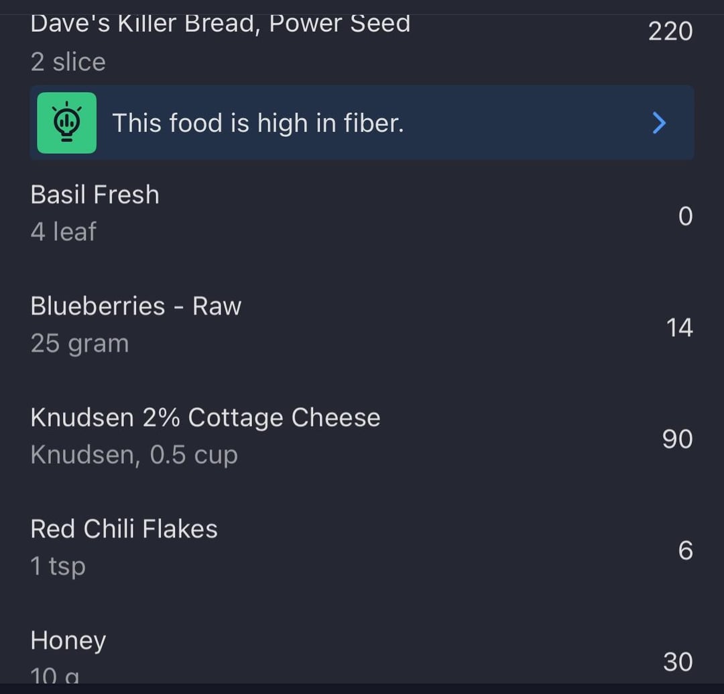The image size is (724, 694).
Task: Click the '4 leaf' serving size text
Action: point(64,231)
